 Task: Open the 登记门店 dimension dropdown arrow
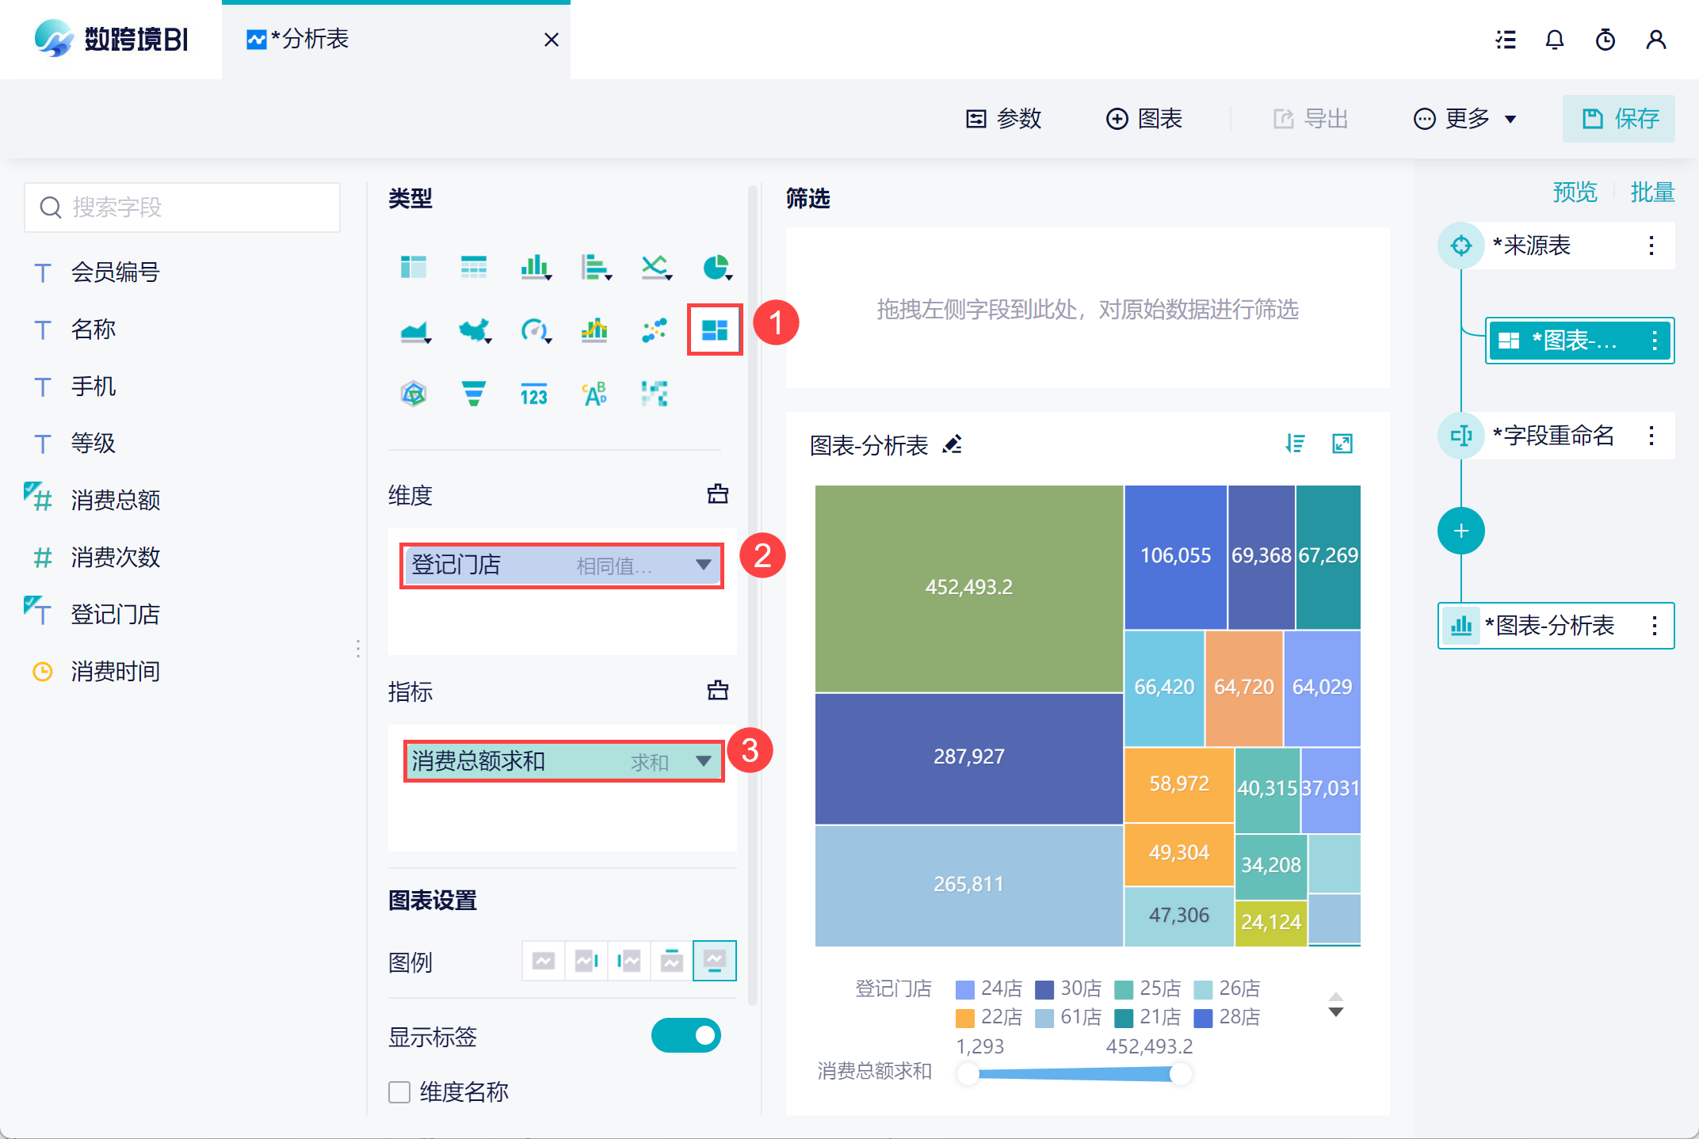click(703, 565)
